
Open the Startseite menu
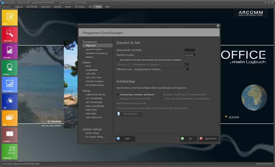coord(7,7)
